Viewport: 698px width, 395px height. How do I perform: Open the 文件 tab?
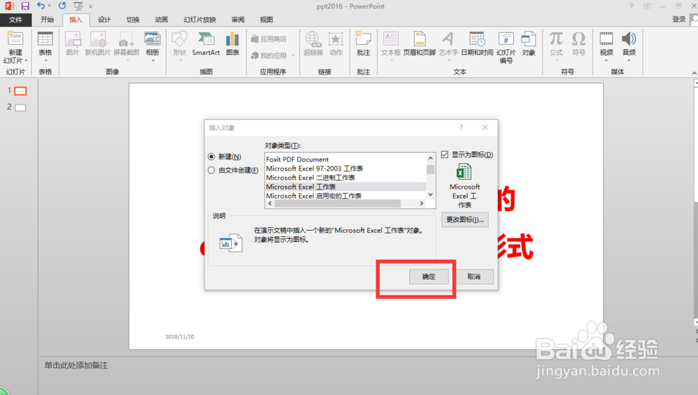pyautogui.click(x=15, y=20)
